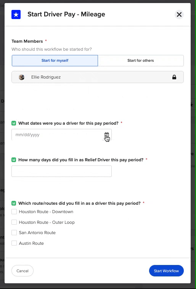
Task: Click the Start Workflow button
Action: [166, 271]
